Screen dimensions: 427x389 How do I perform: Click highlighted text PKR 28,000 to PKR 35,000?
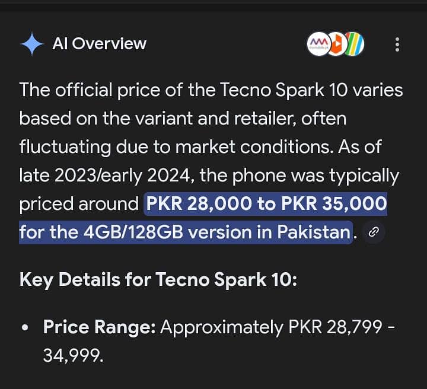pos(266,204)
